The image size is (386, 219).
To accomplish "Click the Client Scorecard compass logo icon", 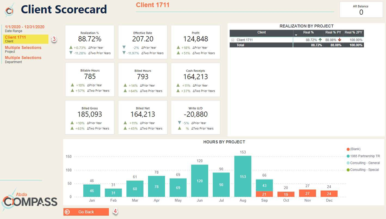I will tap(9, 10).
